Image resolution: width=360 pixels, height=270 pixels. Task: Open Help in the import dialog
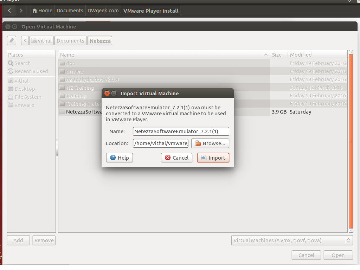pos(120,158)
